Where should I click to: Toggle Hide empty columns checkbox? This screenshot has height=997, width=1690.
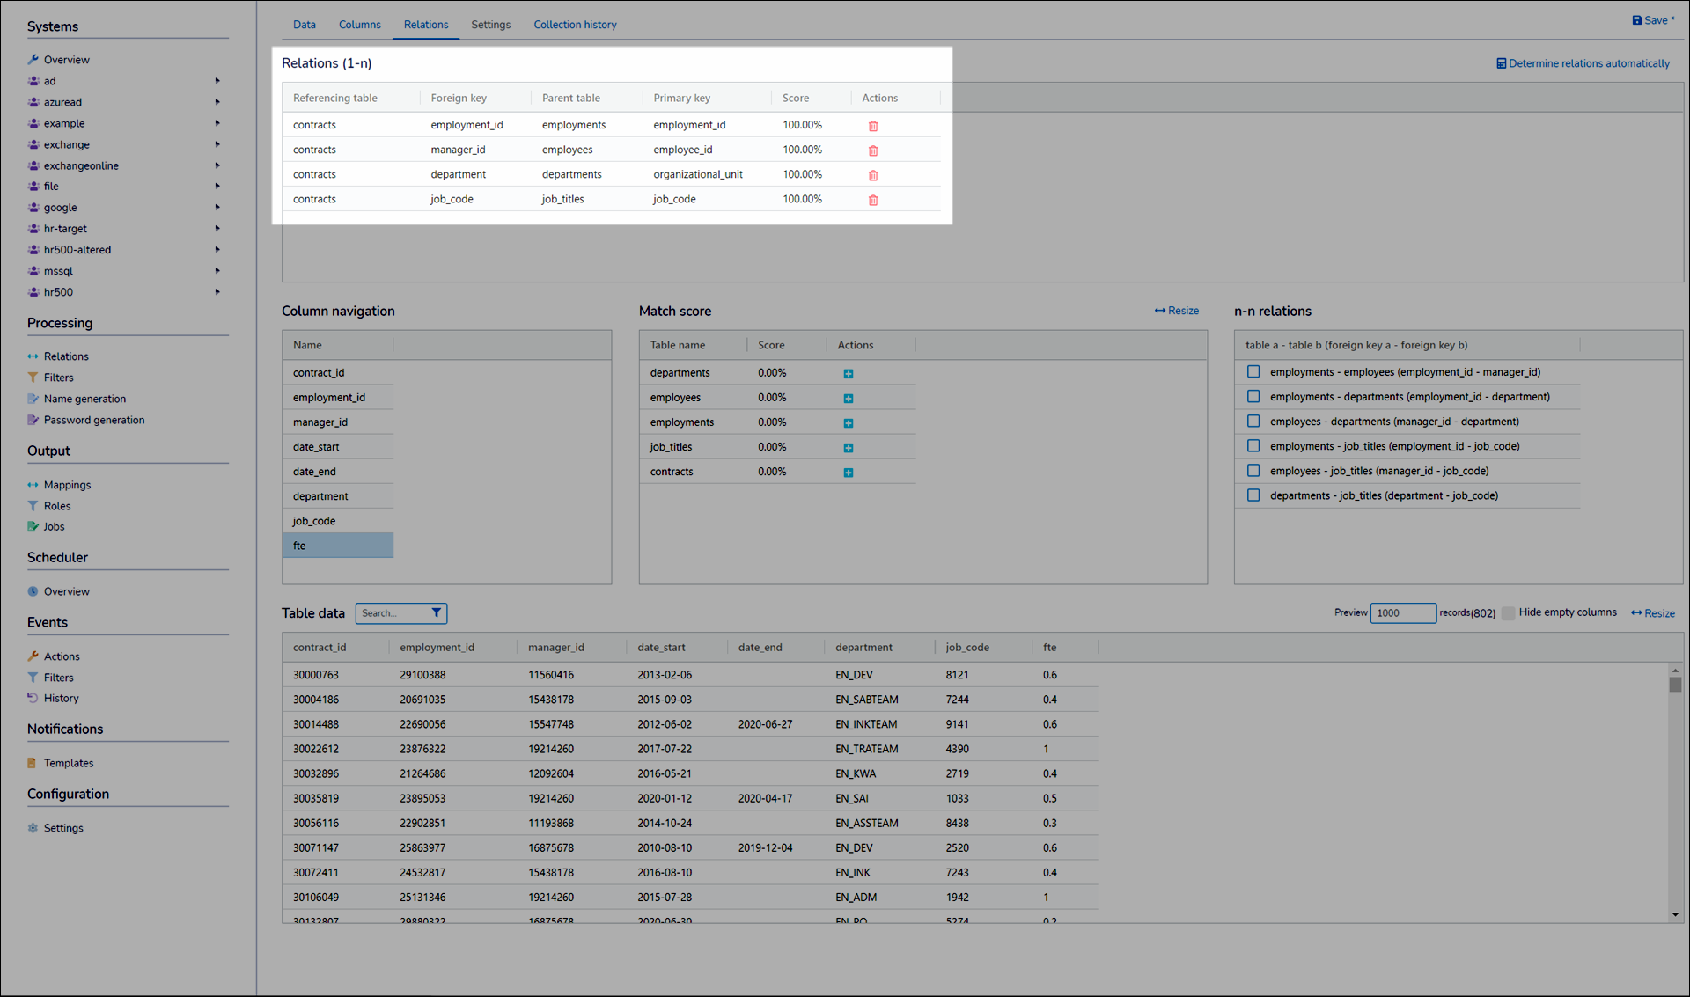pos(1509,613)
